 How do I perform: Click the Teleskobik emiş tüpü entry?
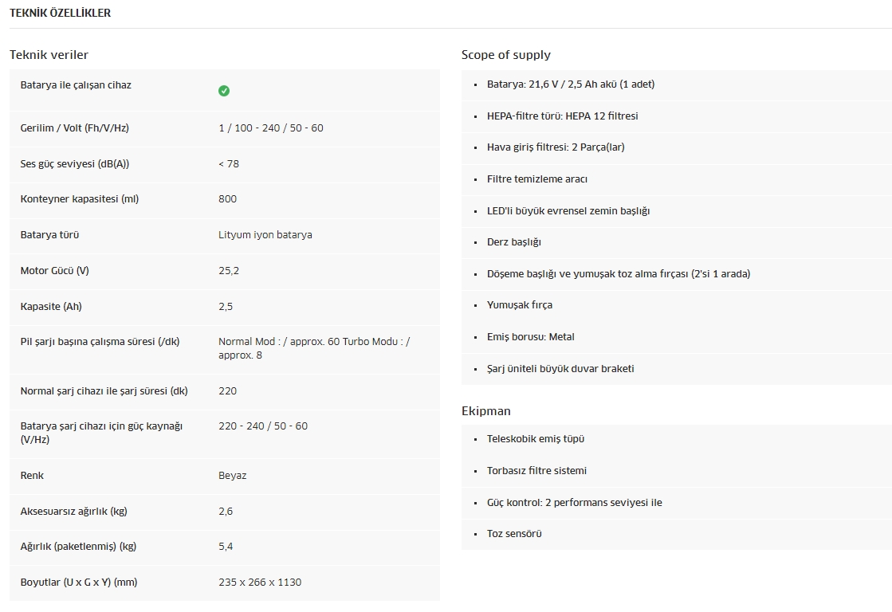[536, 439]
